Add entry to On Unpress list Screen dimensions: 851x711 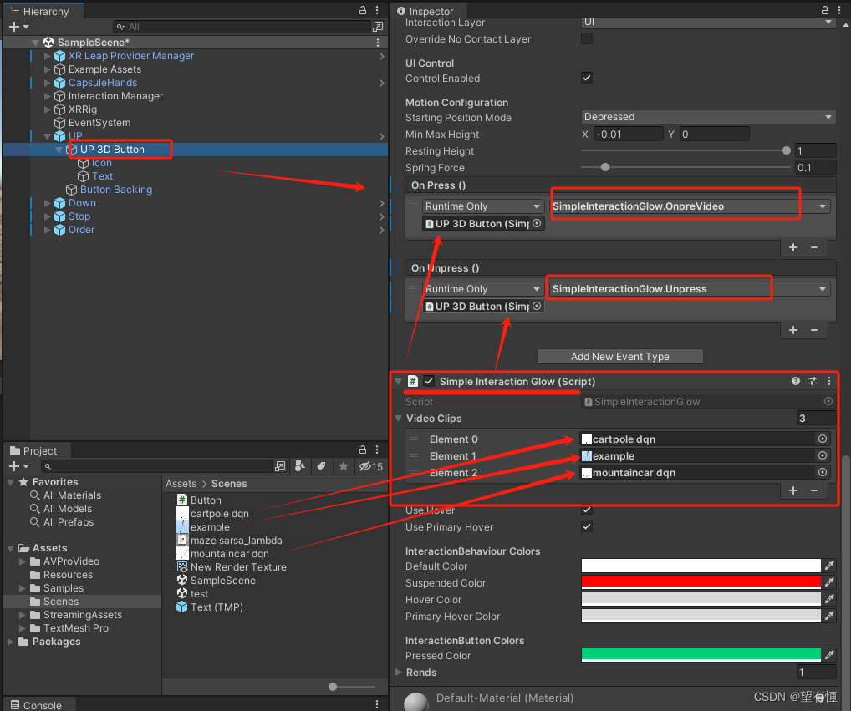(x=793, y=330)
